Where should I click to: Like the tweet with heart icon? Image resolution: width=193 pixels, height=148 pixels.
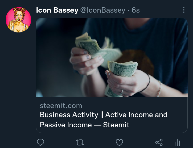pyautogui.click(x=119, y=142)
